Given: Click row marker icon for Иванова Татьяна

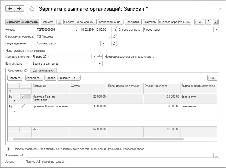Looking at the screenshot, I should (x=11, y=97).
